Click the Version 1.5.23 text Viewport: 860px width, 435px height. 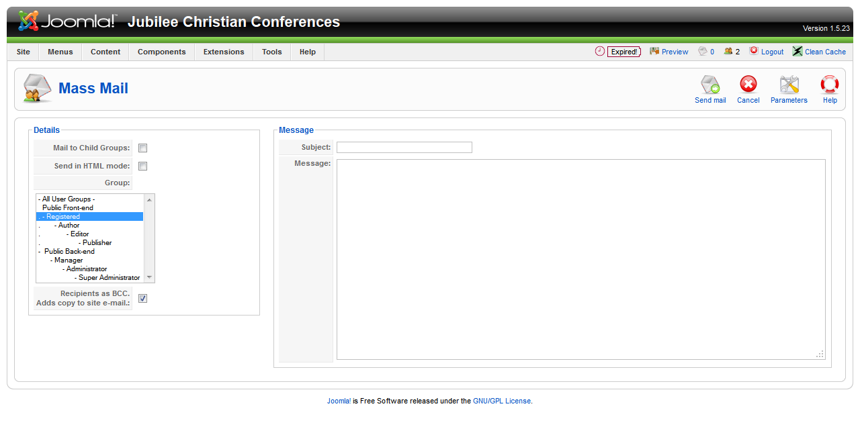(826, 28)
